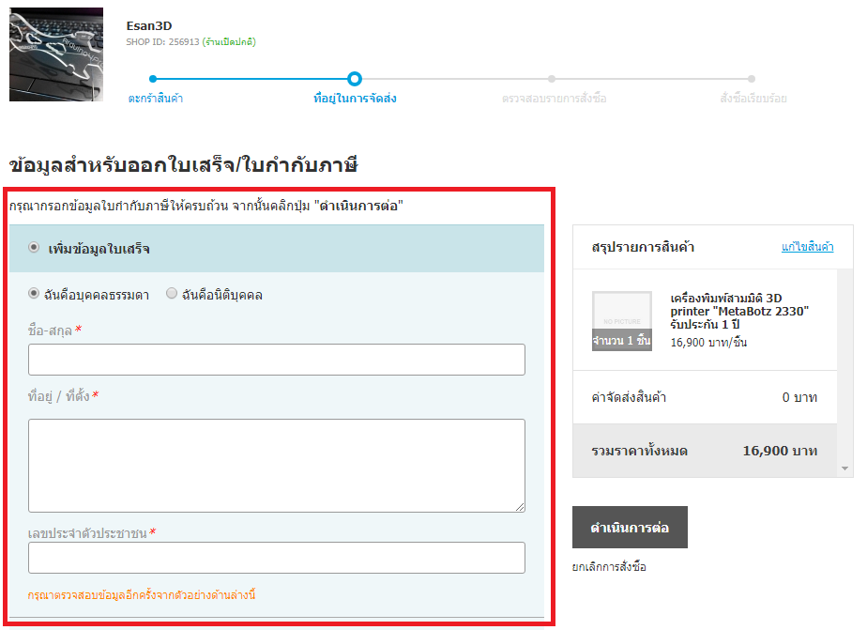Select the ที่อยู่ในการจัดส่ง step label
Viewport: 867px width, 630px height.
coord(354,99)
